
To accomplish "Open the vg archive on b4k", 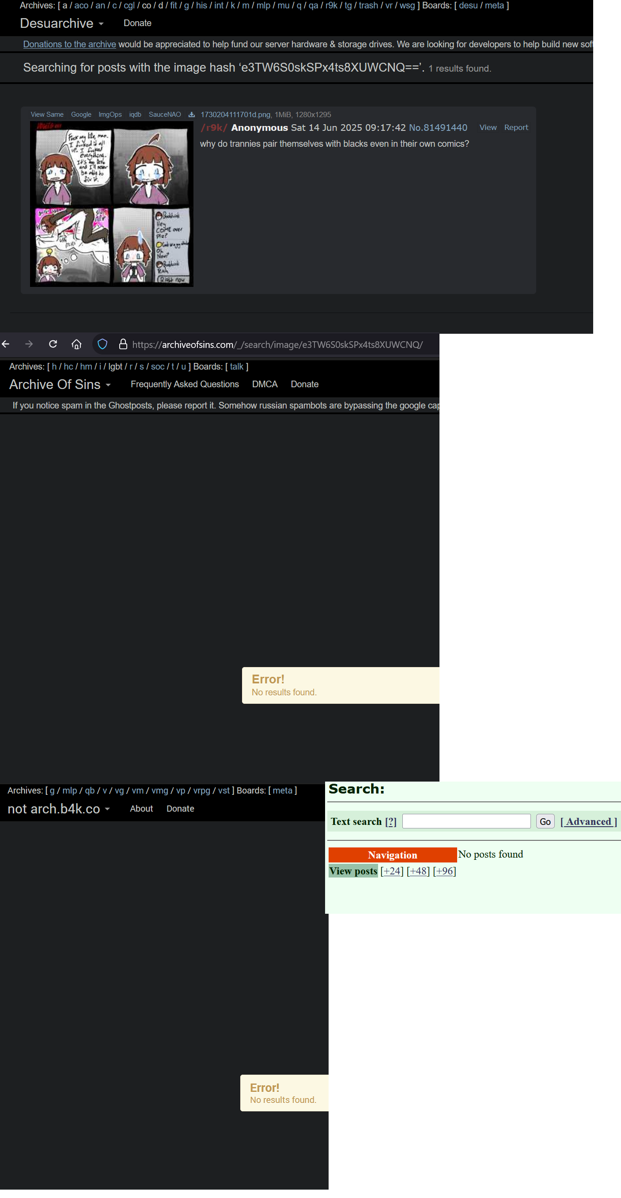I will [x=119, y=790].
